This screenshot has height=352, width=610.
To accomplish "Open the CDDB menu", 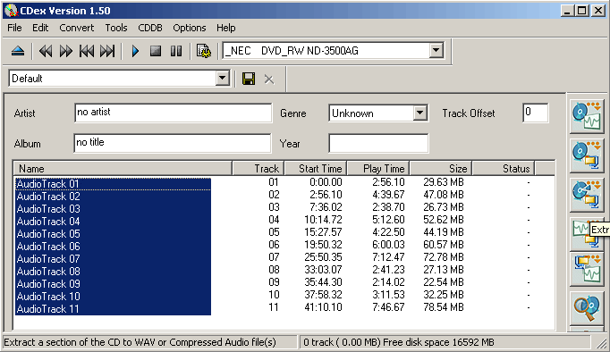I will tap(149, 28).
